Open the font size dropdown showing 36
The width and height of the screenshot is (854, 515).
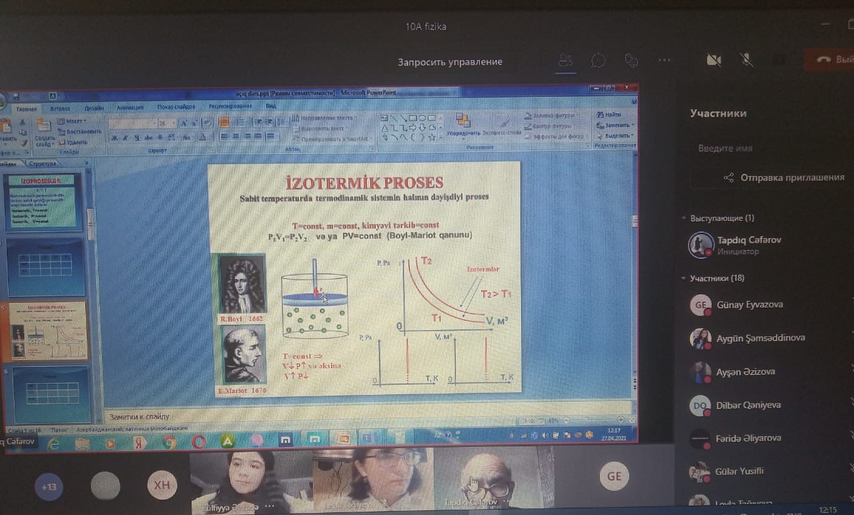(167, 123)
